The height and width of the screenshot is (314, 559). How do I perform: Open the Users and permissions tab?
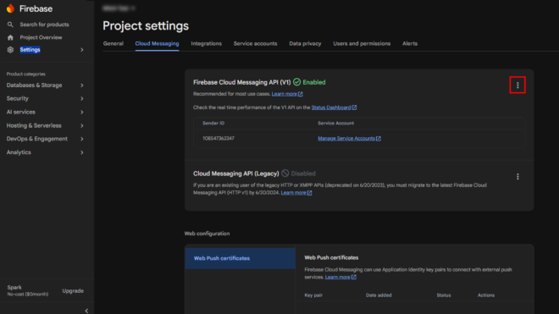tap(362, 43)
